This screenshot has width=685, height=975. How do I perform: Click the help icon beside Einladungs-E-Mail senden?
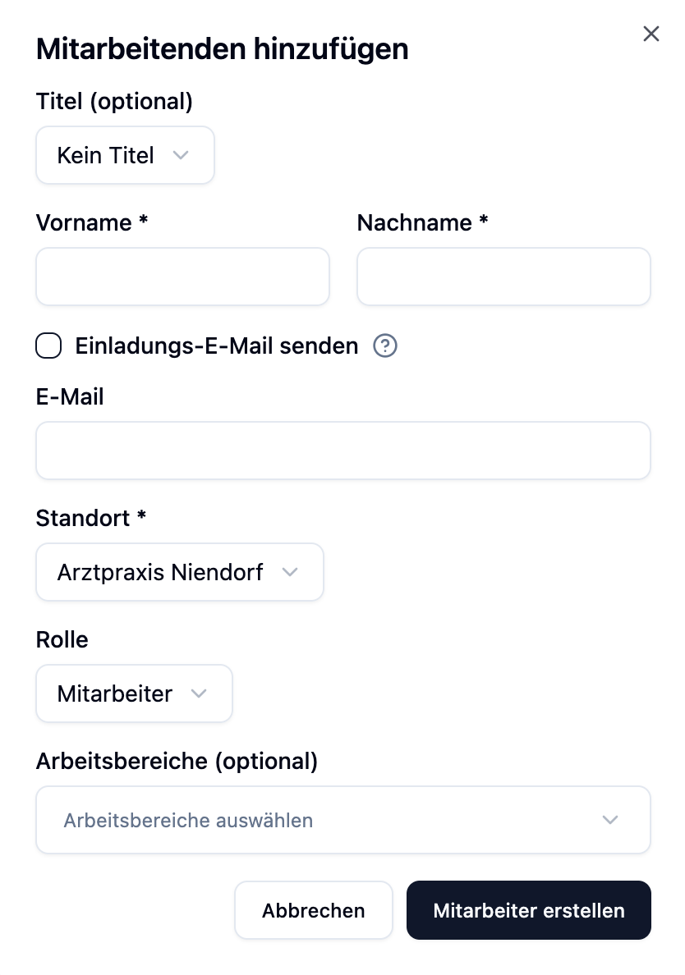click(x=385, y=346)
